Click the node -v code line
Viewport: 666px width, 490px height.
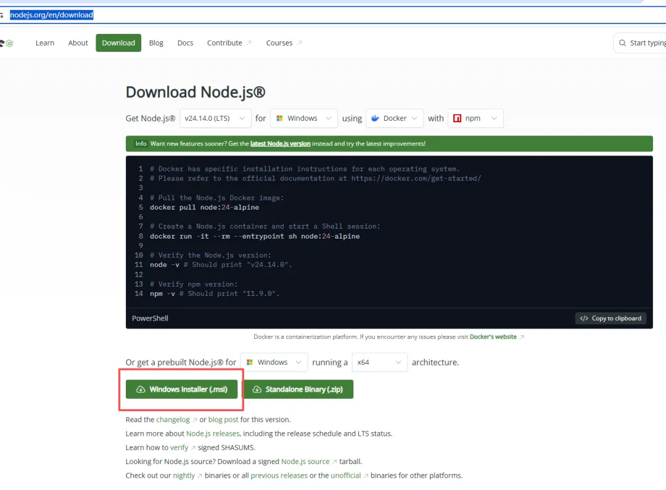221,264
